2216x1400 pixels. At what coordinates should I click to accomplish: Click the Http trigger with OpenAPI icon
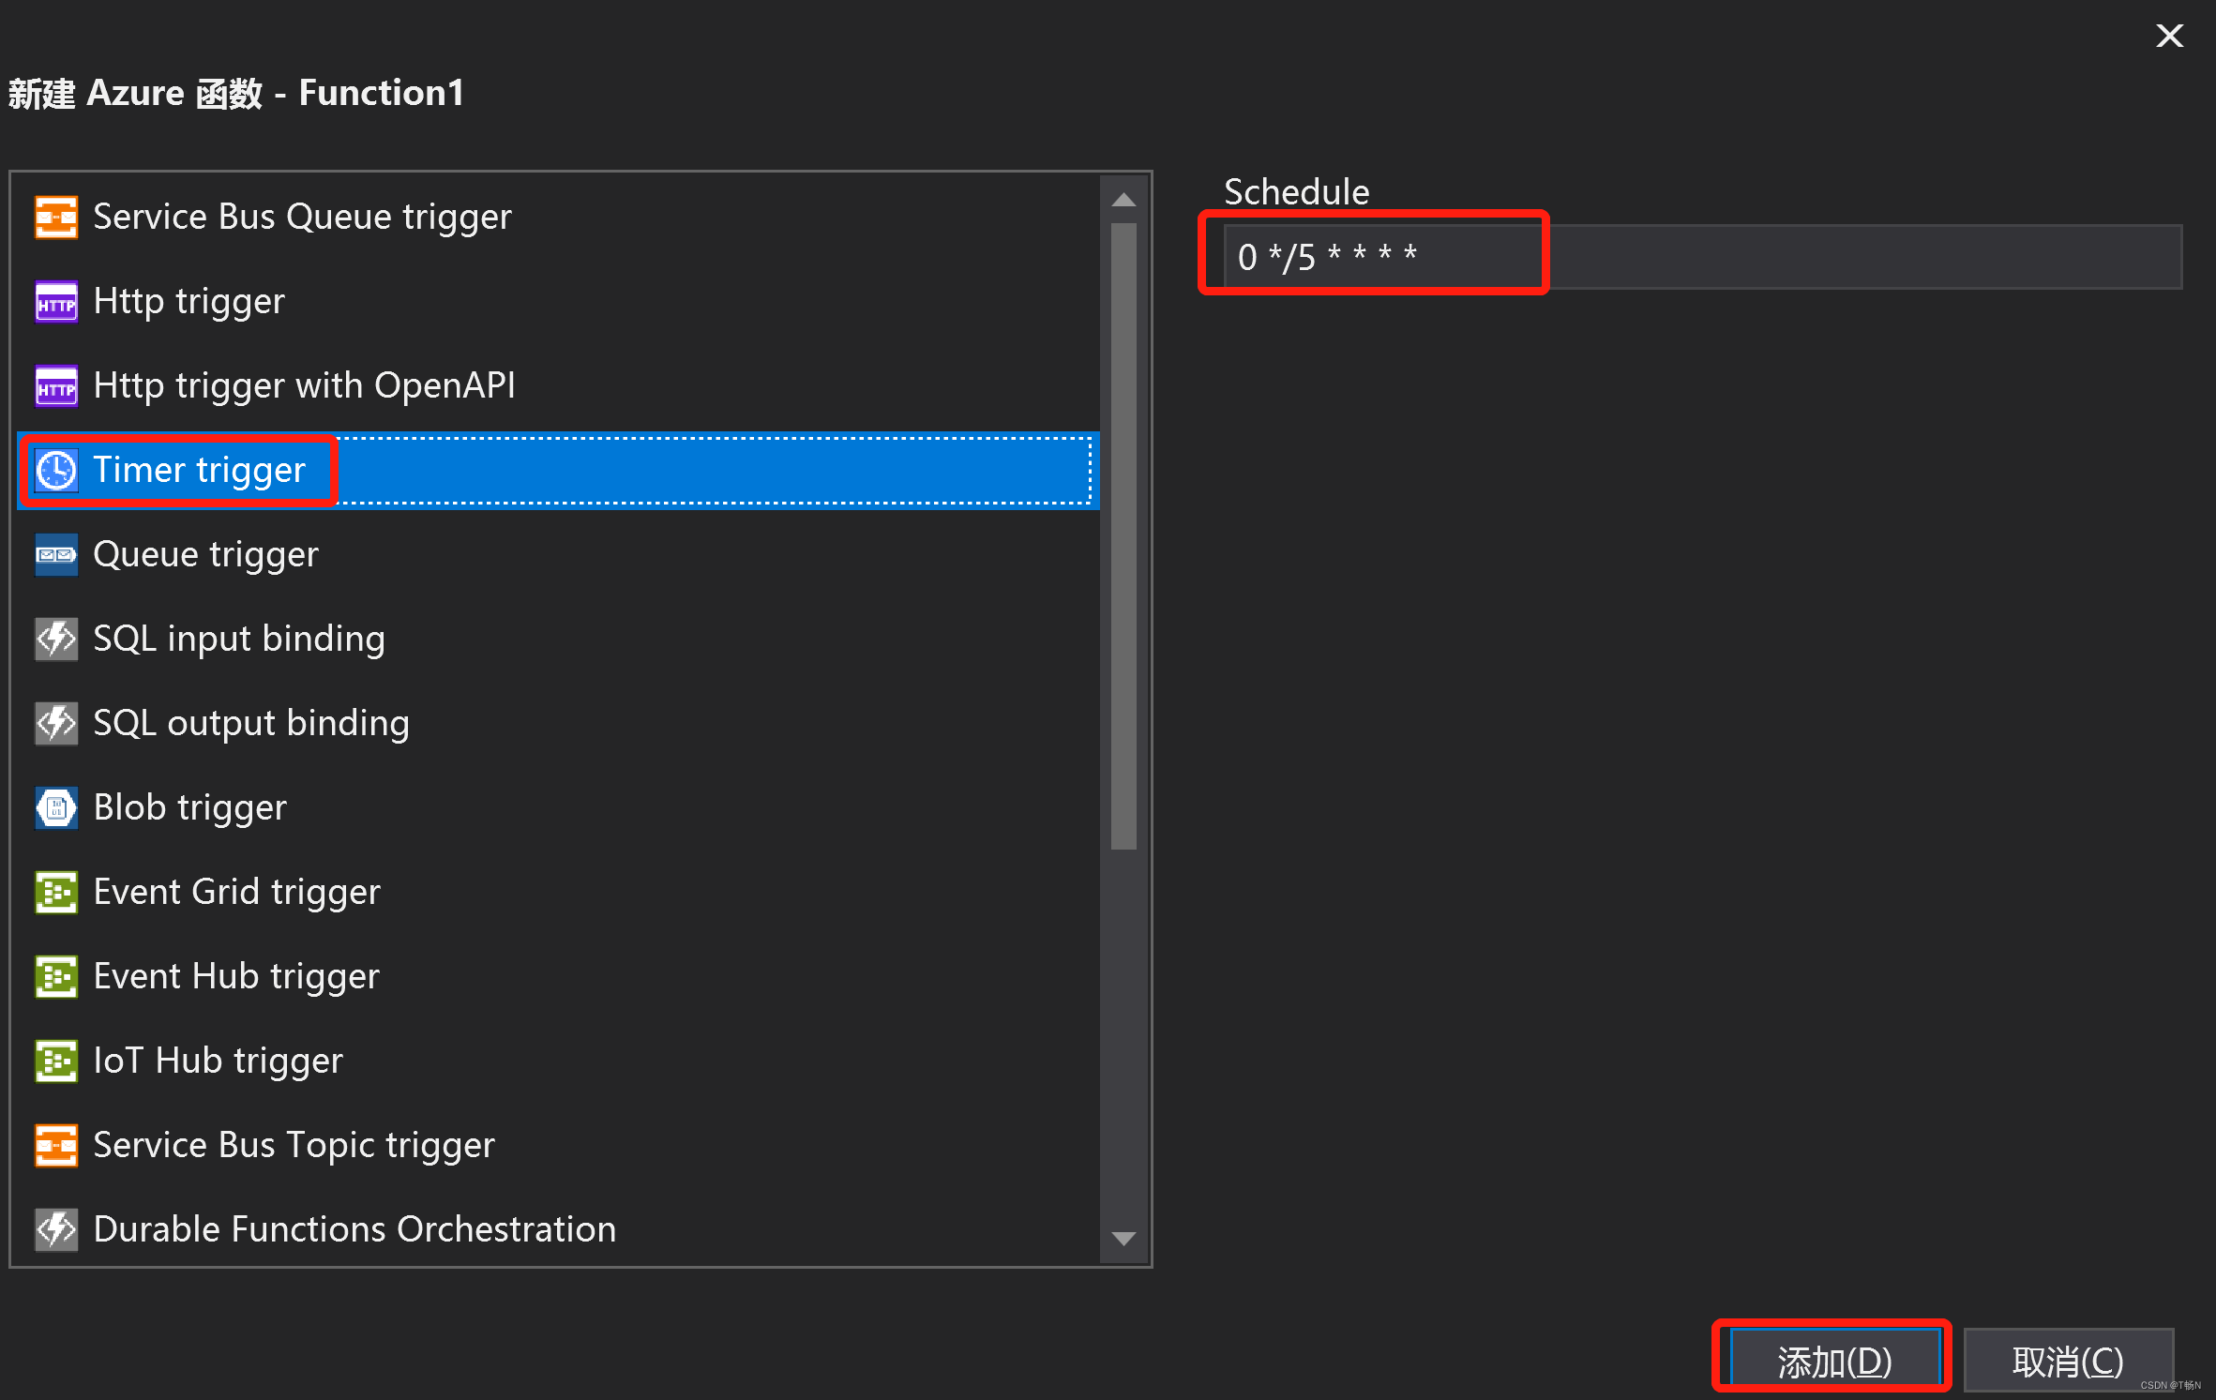coord(56,386)
